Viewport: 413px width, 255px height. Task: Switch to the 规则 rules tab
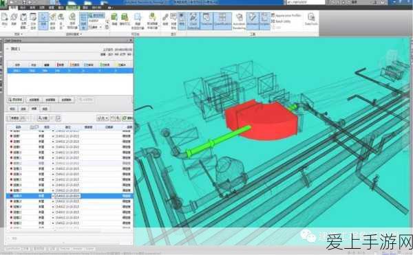12,109
